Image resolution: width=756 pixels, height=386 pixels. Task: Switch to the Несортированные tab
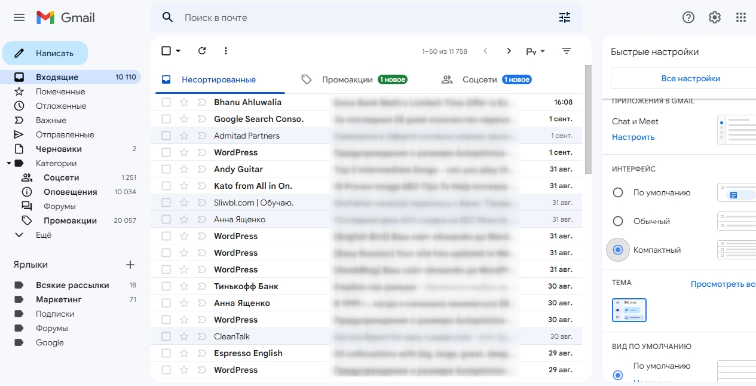[x=219, y=79]
